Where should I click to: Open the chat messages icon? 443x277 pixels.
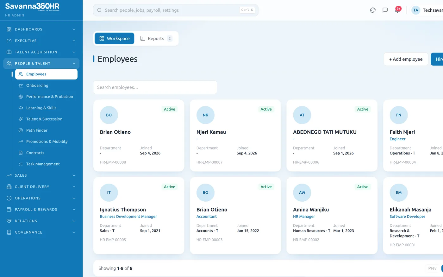(385, 10)
